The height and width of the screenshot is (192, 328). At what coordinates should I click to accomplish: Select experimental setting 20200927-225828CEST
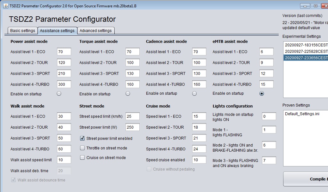point(306,52)
